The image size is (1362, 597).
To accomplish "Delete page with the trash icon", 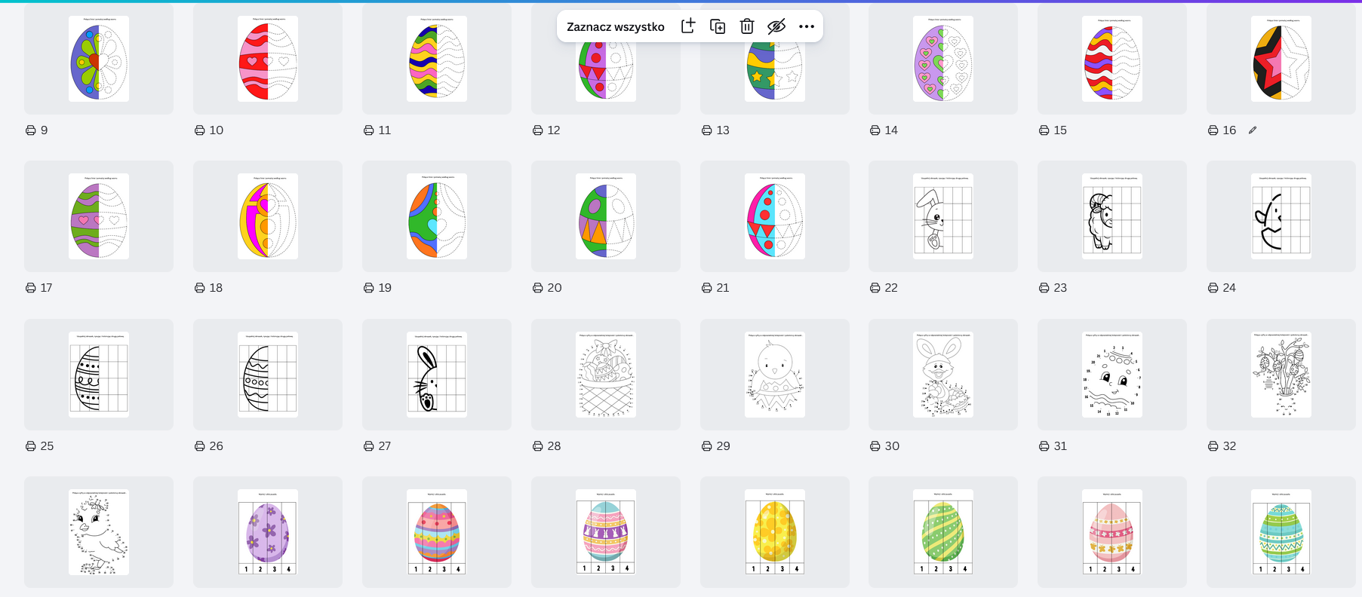I will [x=747, y=26].
